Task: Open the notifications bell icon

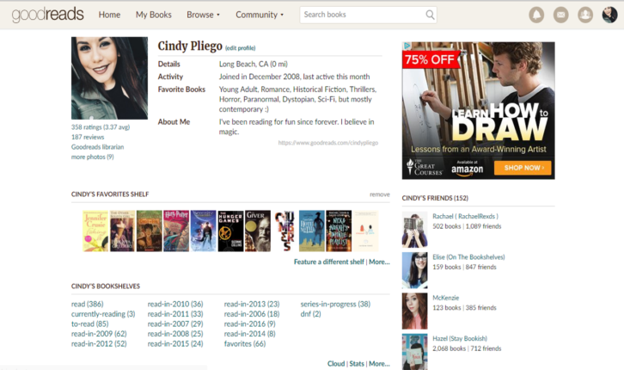Action: pos(536,15)
